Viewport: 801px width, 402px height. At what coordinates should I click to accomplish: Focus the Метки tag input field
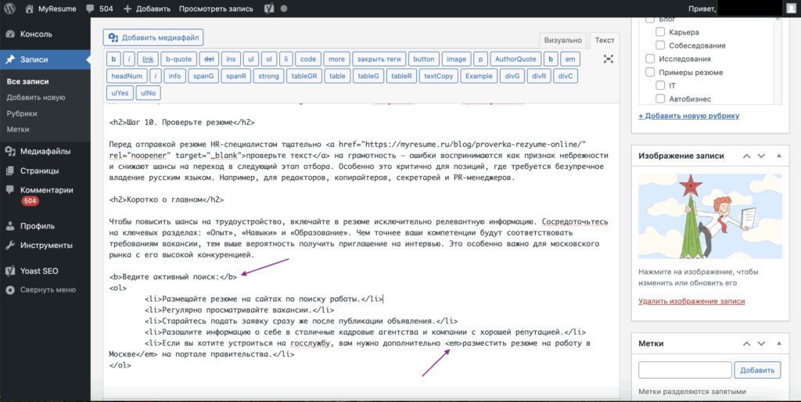coord(685,371)
